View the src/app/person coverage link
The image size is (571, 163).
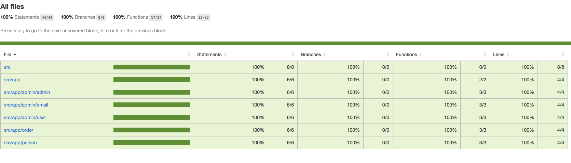21,143
